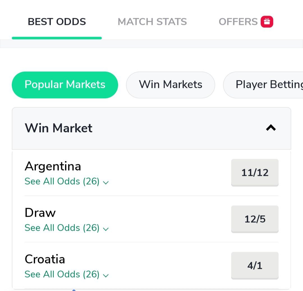Click the small arrow beside Argentina's See All Odds
Screen dimensions: 303x291
coord(106,183)
